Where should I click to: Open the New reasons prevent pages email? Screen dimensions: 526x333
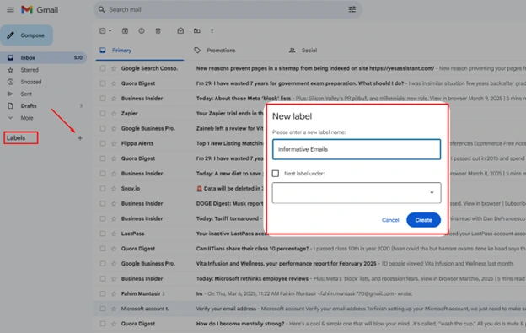tap(310, 68)
